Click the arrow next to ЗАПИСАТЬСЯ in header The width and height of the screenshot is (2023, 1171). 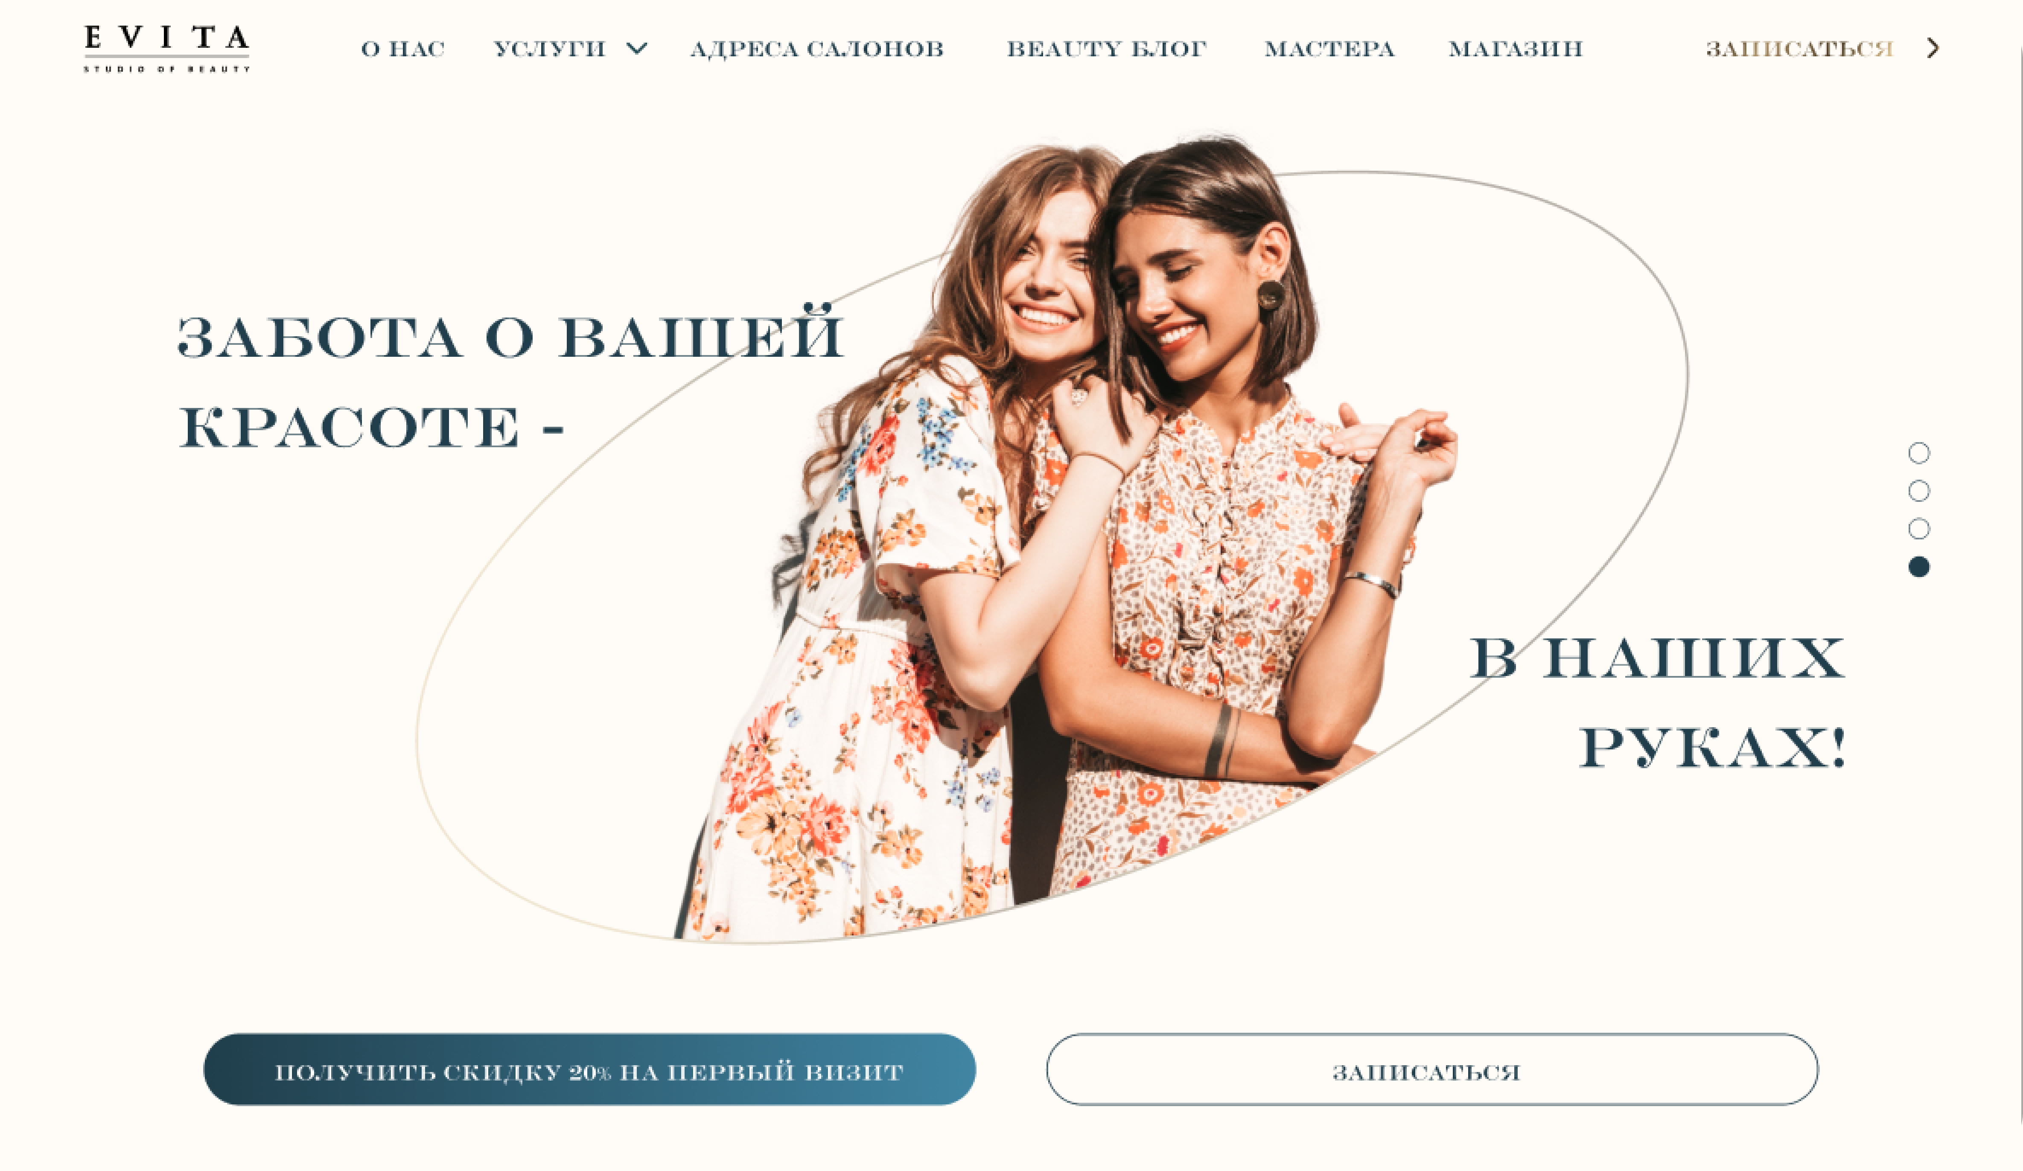click(1933, 48)
